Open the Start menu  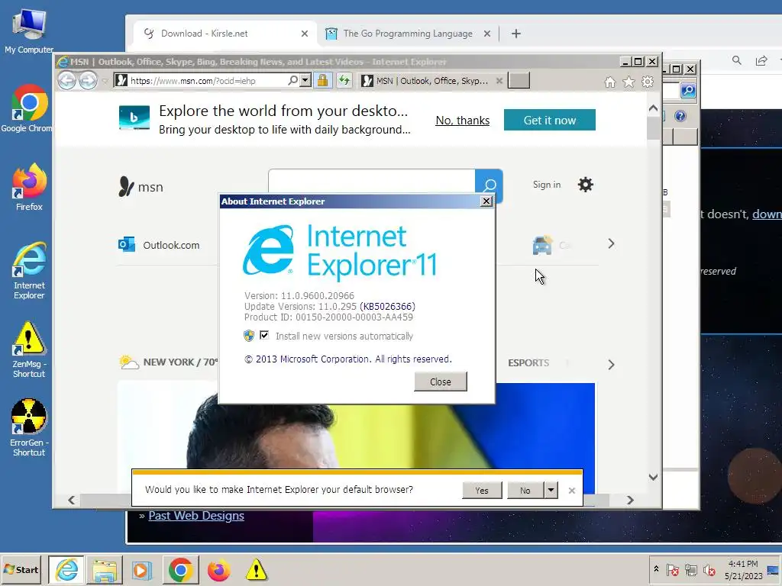(x=21, y=569)
